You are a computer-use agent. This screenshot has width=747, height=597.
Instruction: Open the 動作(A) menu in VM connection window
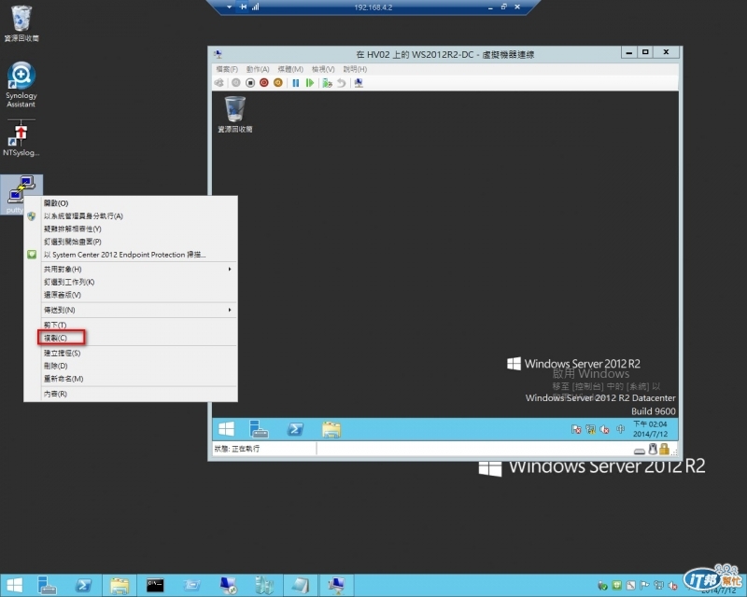pyautogui.click(x=258, y=69)
